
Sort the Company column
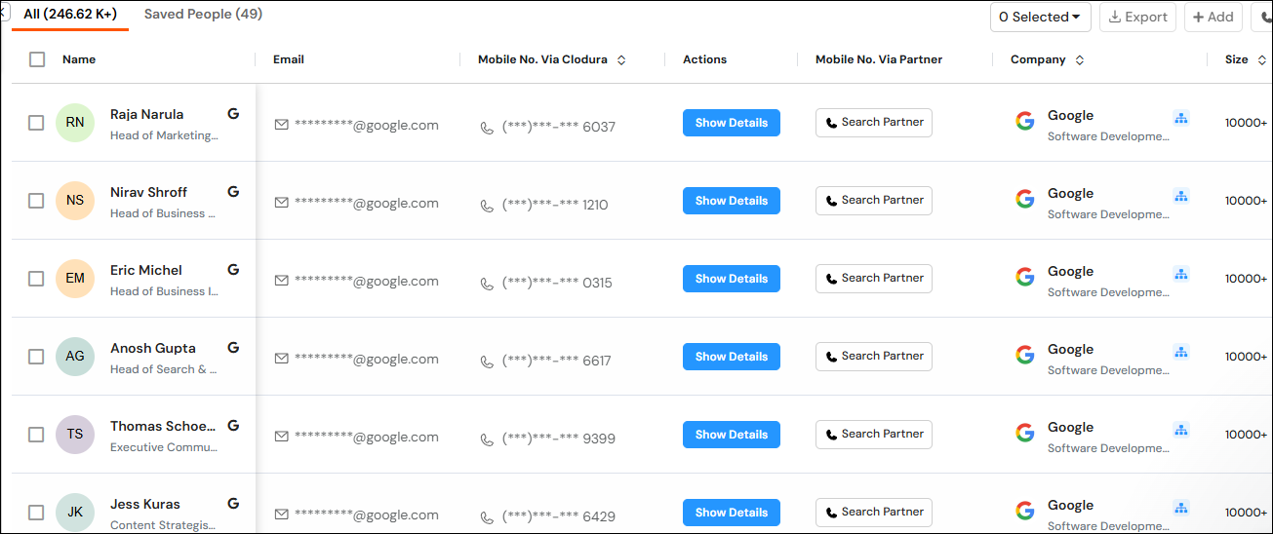[x=1080, y=60]
